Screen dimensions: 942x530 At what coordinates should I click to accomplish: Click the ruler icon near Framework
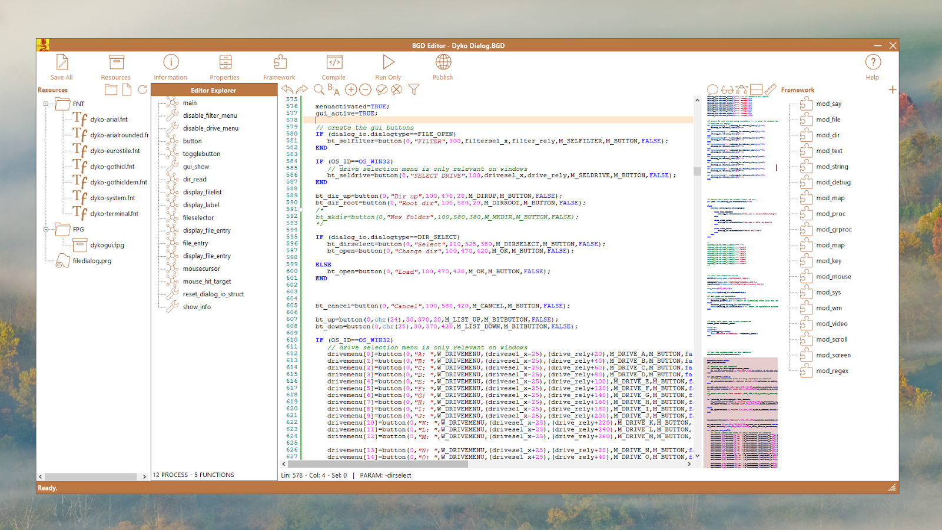[x=770, y=90]
